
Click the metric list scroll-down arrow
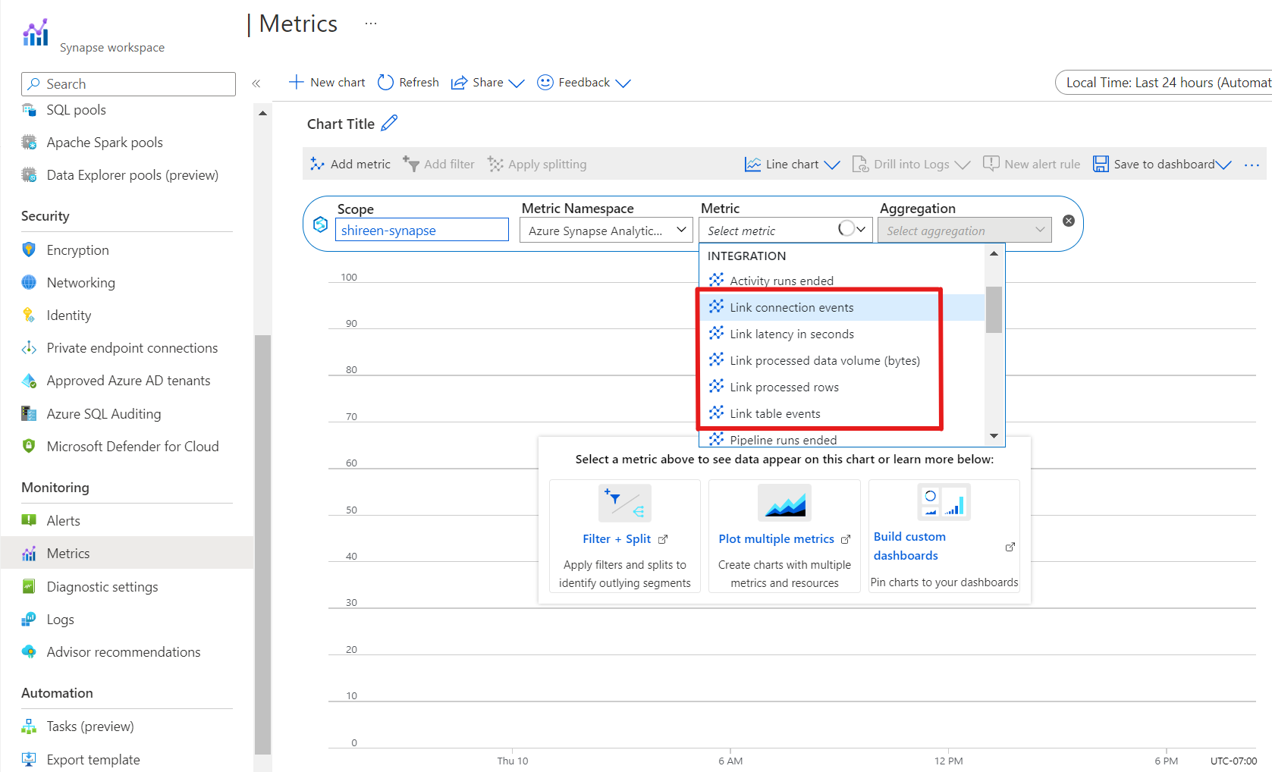click(994, 436)
